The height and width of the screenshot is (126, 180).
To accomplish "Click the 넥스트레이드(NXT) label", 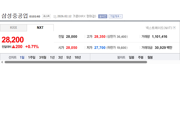I will 159,28.
